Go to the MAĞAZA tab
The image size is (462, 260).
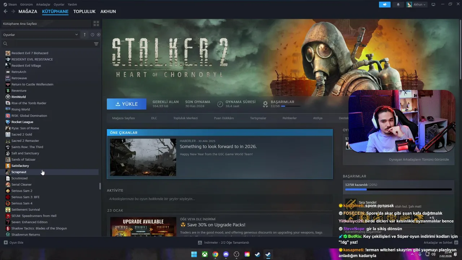[x=28, y=12]
